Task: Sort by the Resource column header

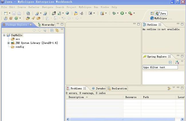Action: [132, 97]
